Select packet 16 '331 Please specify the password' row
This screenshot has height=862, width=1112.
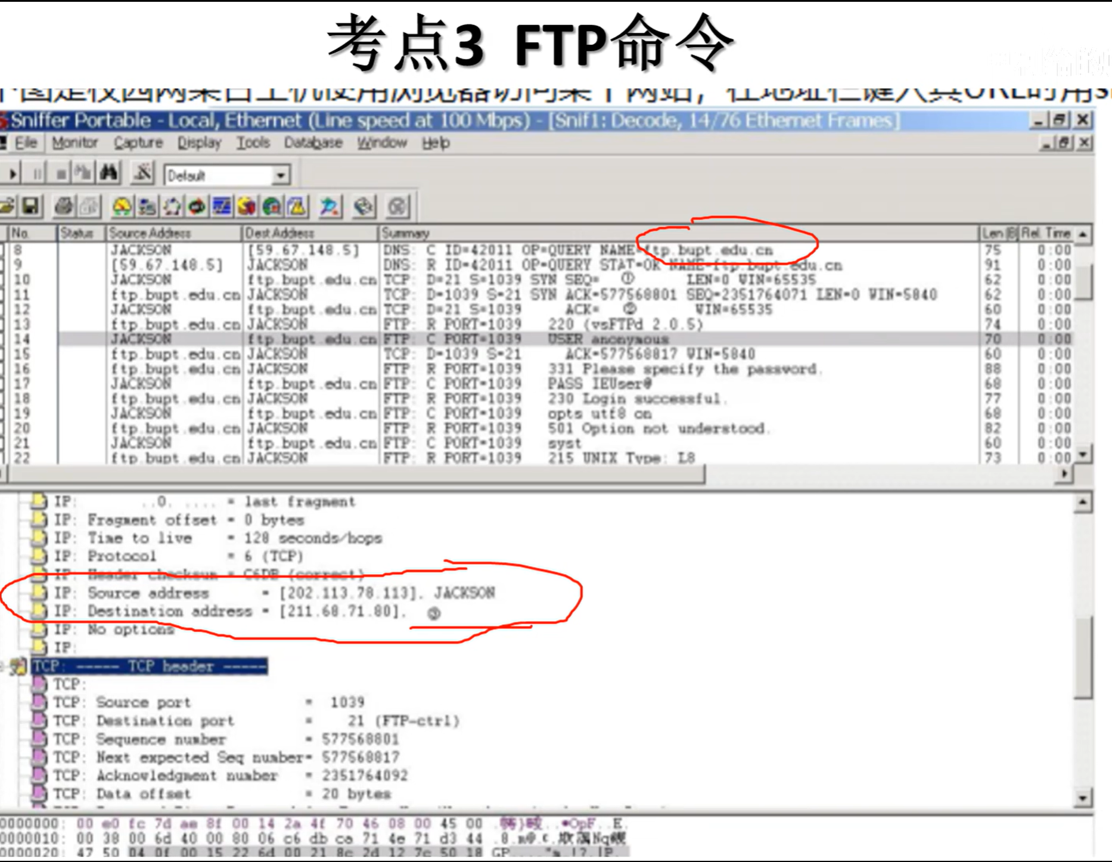pyautogui.click(x=536, y=369)
